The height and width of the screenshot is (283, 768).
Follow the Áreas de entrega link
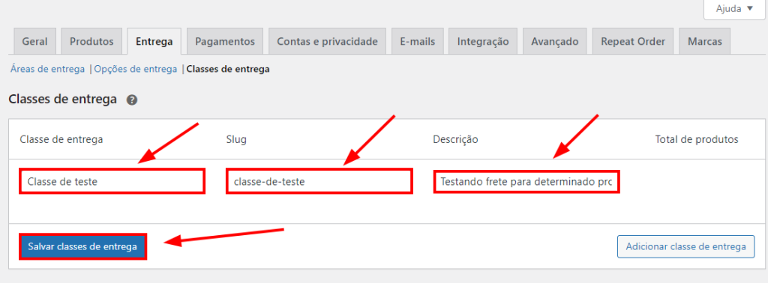pyautogui.click(x=47, y=70)
